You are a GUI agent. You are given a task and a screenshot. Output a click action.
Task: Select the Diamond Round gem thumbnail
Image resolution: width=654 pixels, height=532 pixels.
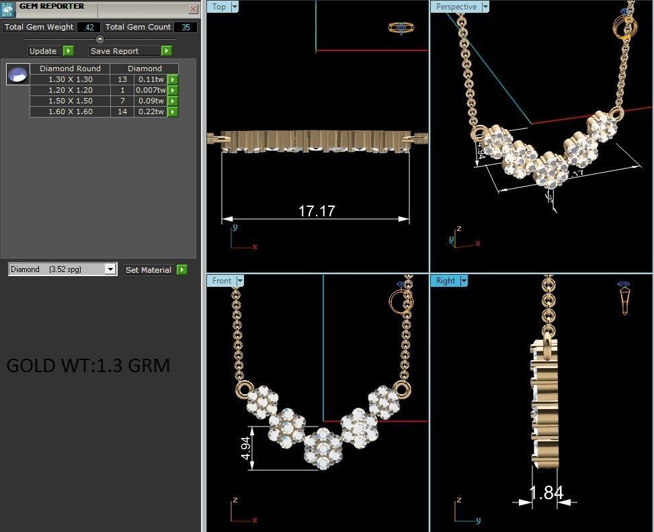point(18,75)
